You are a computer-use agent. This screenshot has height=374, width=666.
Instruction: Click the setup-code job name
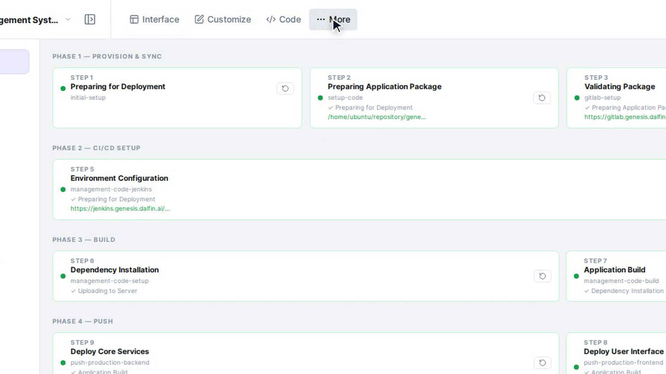coord(345,98)
